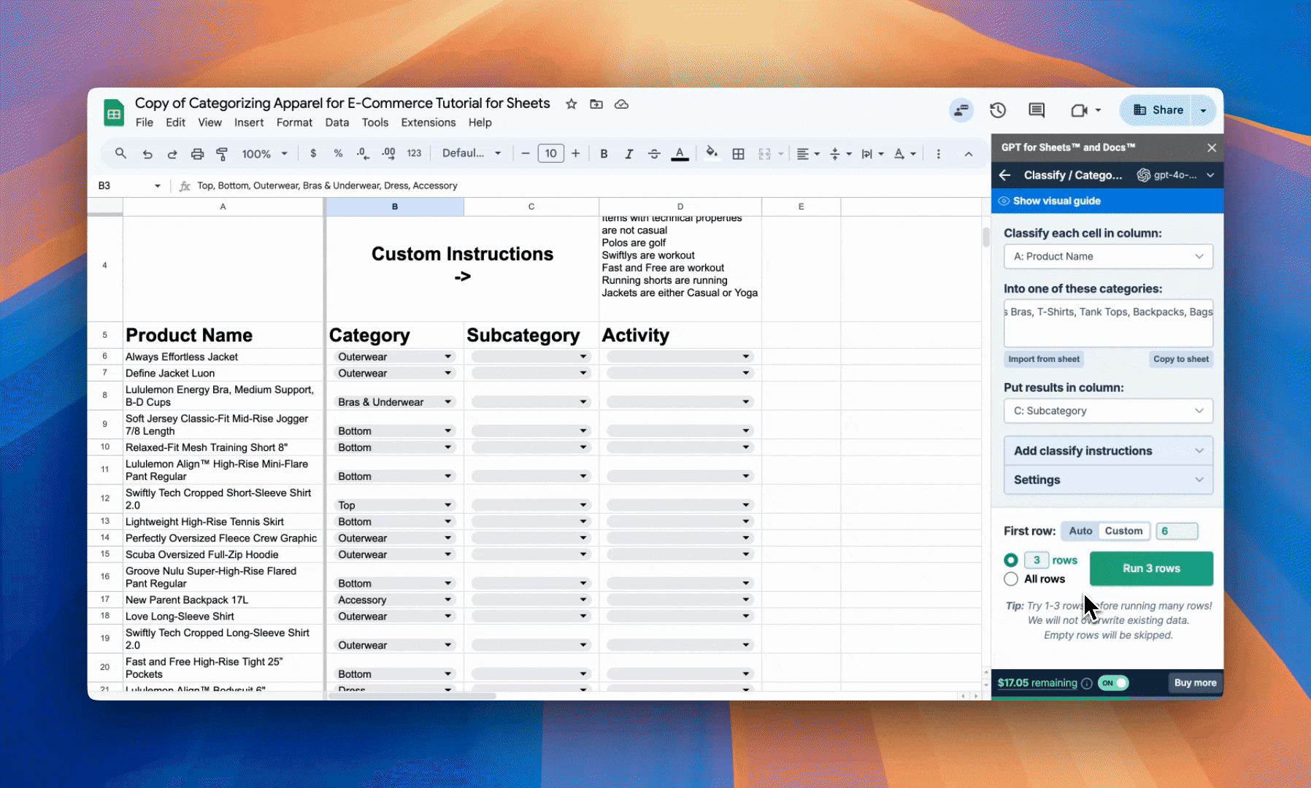
Task: Open Share options arrow
Action: tap(1203, 110)
